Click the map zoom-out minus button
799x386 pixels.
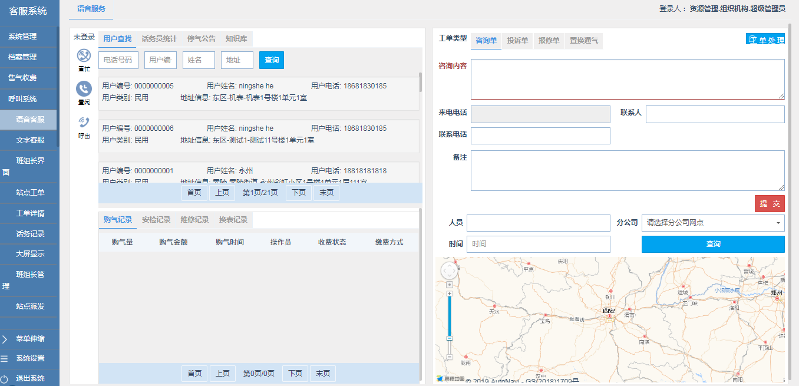pyautogui.click(x=450, y=357)
